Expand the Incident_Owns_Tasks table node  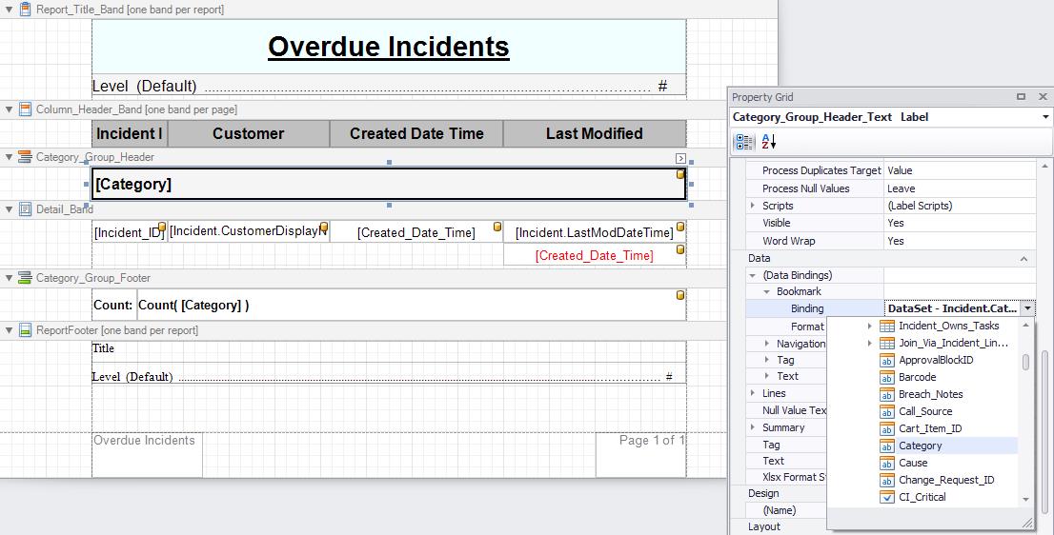[869, 326]
